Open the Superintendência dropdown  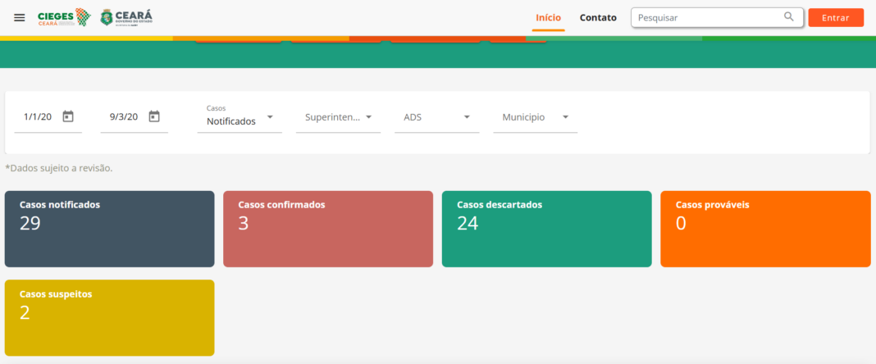coord(368,117)
